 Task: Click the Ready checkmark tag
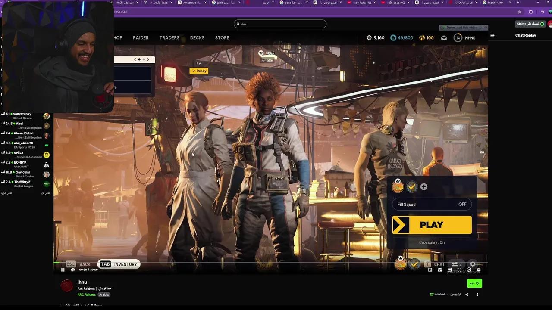point(199,71)
